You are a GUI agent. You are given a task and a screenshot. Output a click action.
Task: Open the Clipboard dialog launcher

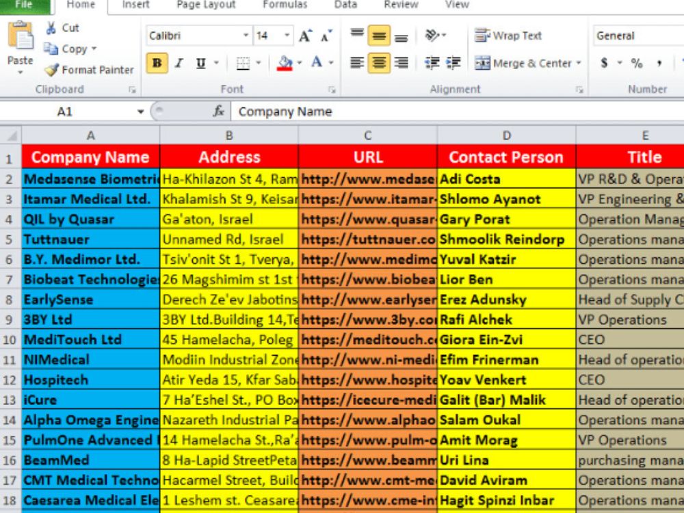click(x=132, y=90)
